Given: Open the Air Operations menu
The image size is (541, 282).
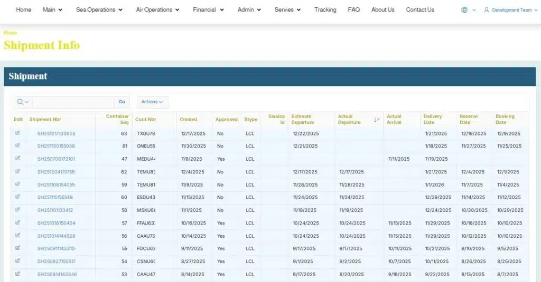Looking at the screenshot, I should [157, 9].
